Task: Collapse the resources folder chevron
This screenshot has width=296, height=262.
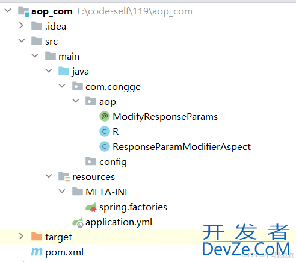Action: pyautogui.click(x=49, y=176)
